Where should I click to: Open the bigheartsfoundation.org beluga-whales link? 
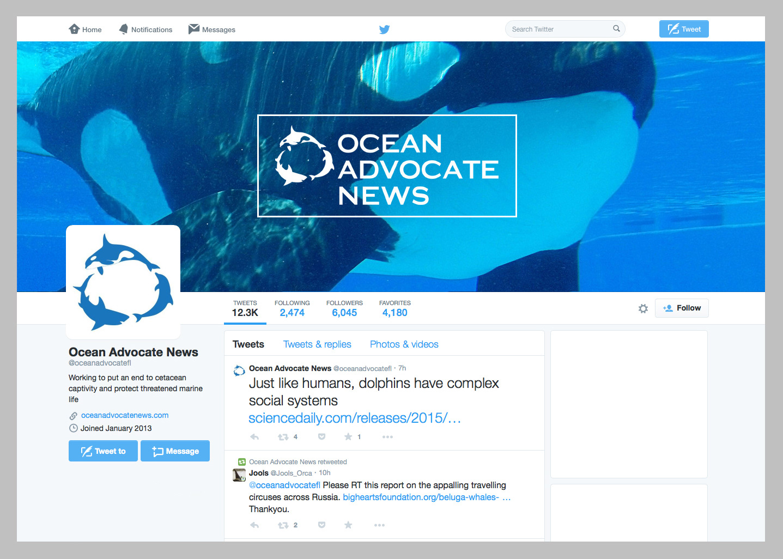[x=427, y=497]
